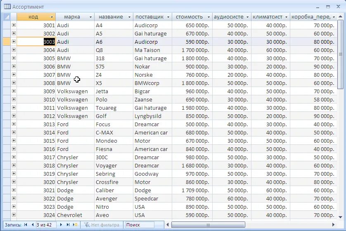Click the Ma Taison supplier cell

152,50
